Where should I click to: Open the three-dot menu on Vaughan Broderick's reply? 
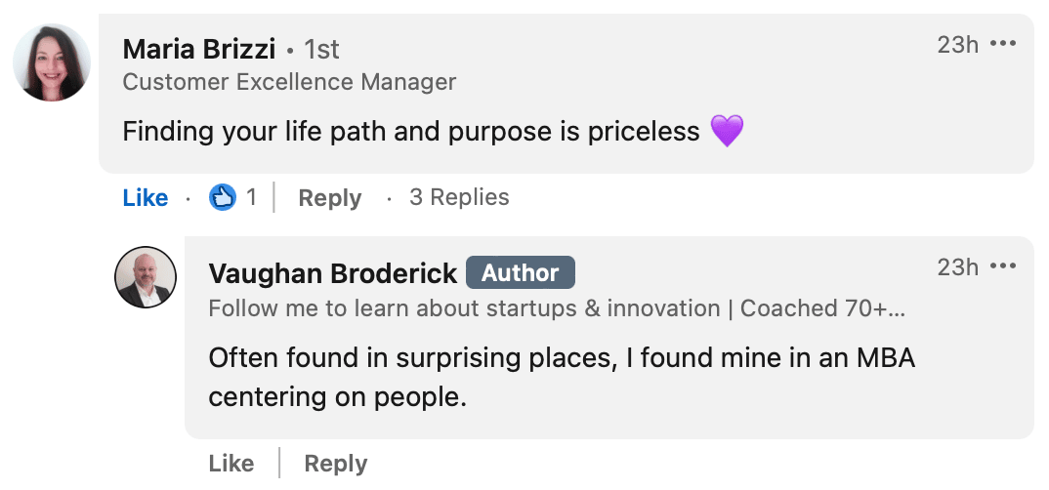1003,266
